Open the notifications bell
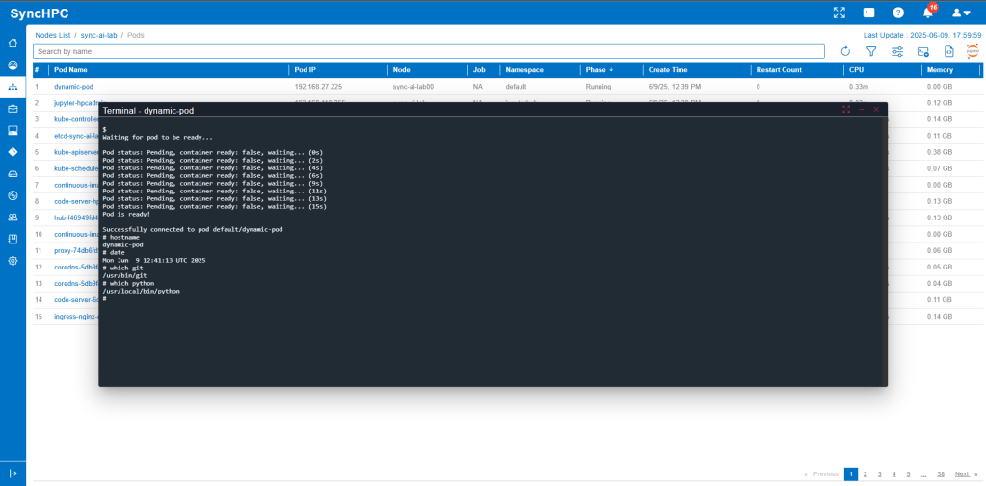Viewport: 986px width, 486px height. (928, 13)
